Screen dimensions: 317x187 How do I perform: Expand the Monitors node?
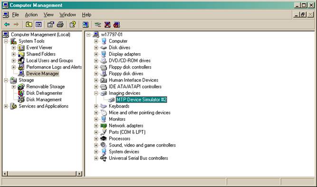[x=96, y=119]
